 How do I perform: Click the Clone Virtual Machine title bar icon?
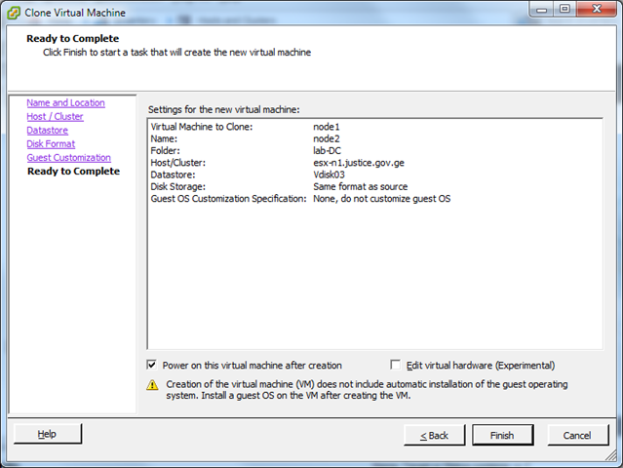pos(17,13)
